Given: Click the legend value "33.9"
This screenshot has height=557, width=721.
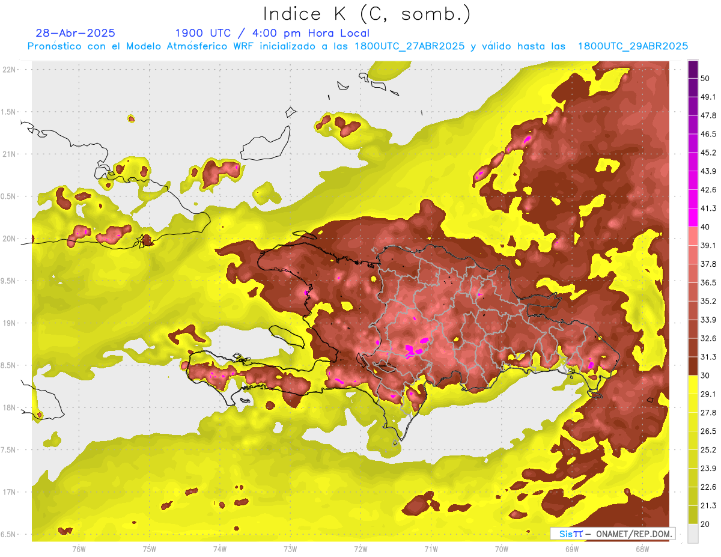Looking at the screenshot, I should point(708,320).
